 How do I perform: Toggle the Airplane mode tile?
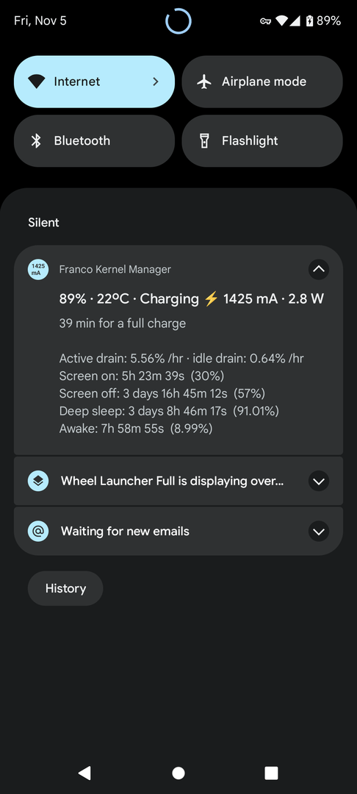click(262, 82)
